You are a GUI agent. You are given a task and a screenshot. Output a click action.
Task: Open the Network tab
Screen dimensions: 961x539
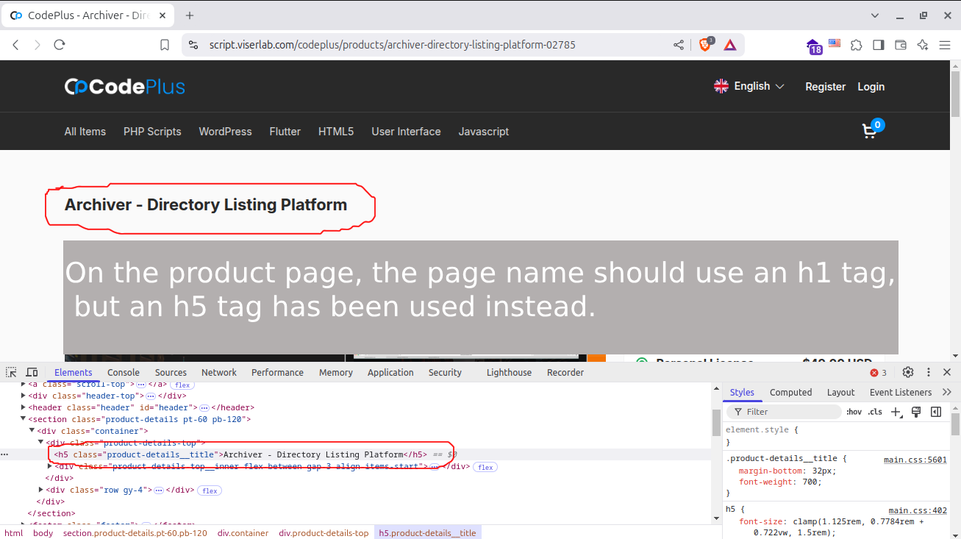(219, 373)
